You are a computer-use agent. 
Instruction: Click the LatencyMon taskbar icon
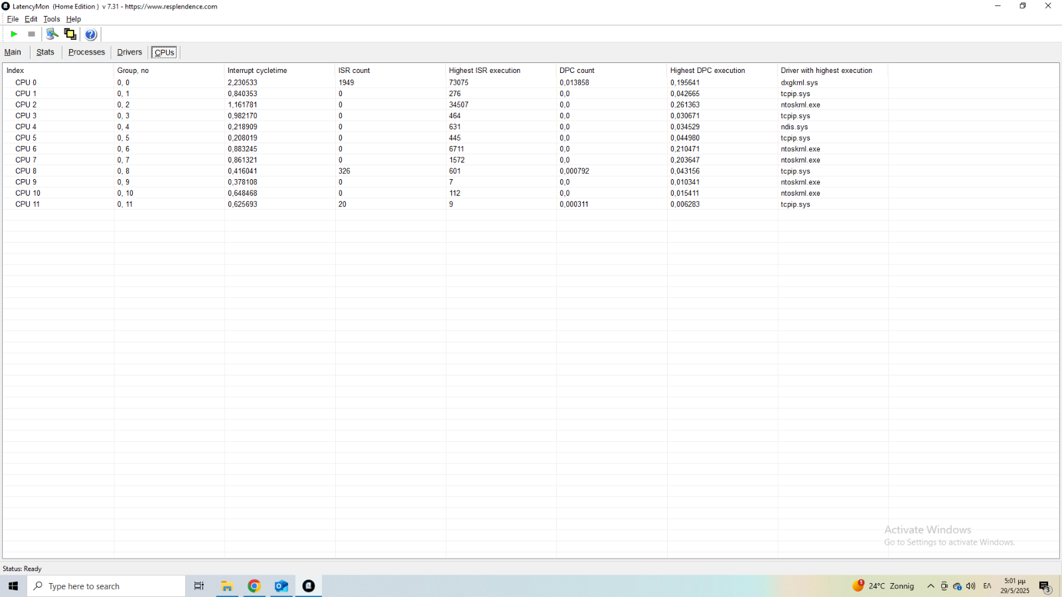[x=309, y=586]
